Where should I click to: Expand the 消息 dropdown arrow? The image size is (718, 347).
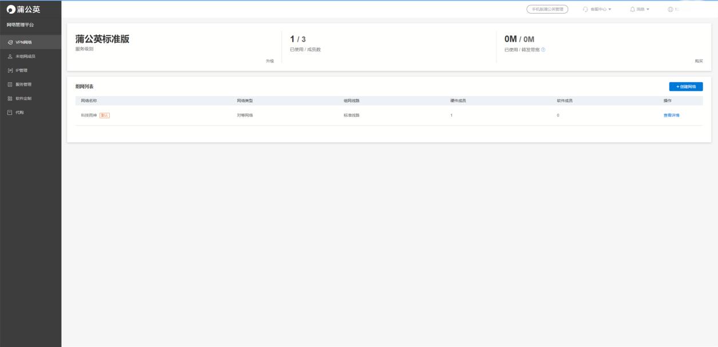click(x=649, y=10)
